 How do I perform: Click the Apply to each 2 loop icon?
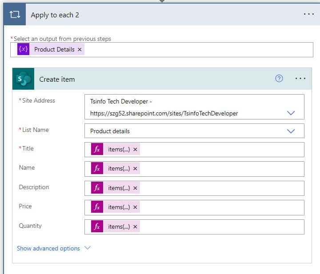point(15,15)
